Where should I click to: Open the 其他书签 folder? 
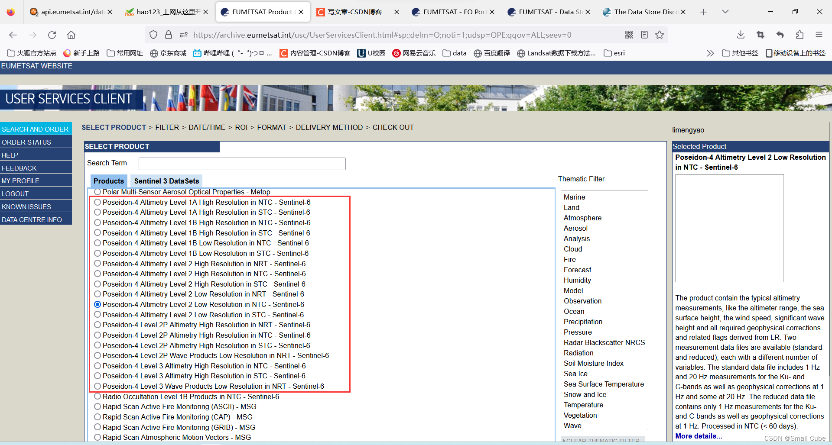(x=740, y=53)
